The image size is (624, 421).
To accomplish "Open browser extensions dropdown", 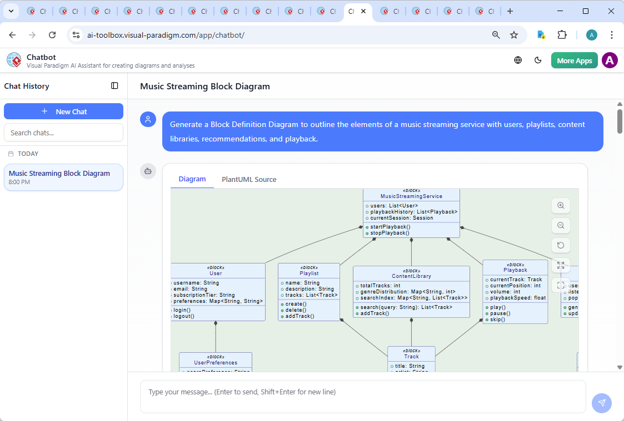I will pyautogui.click(x=562, y=34).
